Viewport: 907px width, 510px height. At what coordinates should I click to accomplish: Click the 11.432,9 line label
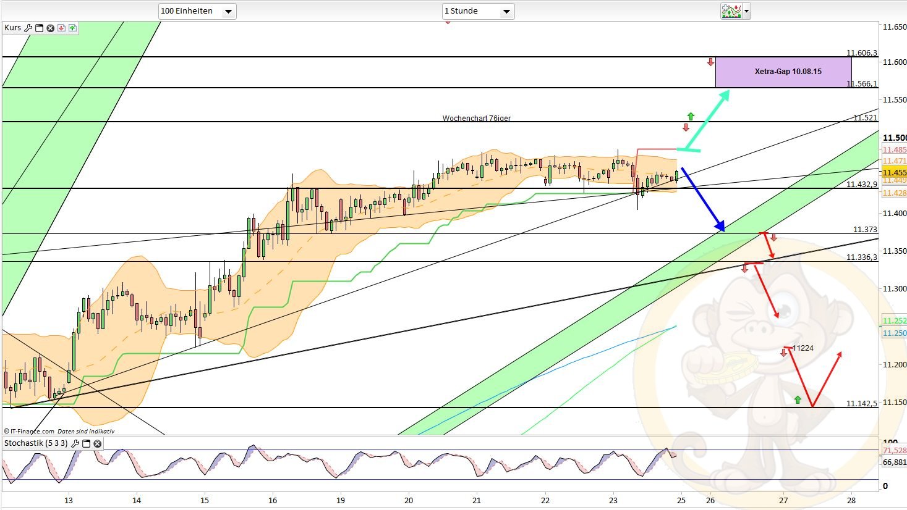[x=862, y=185]
